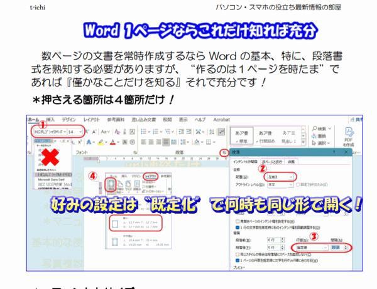Open the レイアウト ribbon tab
Viewport: 377px width, 289px height.
pyautogui.click(x=92, y=120)
